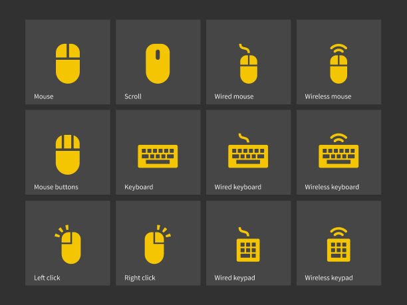The height and width of the screenshot is (305, 407).
Task: Click the Wireless keypad icon
Action: 339,245
